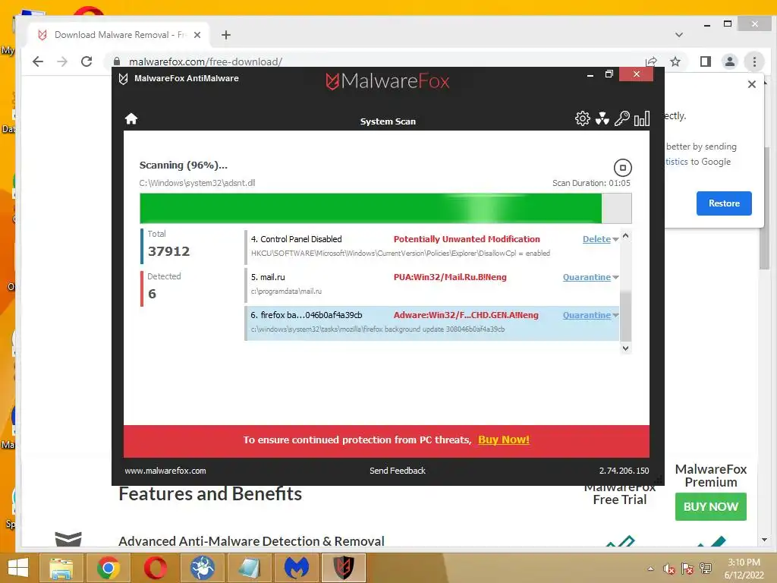The width and height of the screenshot is (777, 583).
Task: Click the green BUY NOW button
Action: pyautogui.click(x=710, y=506)
